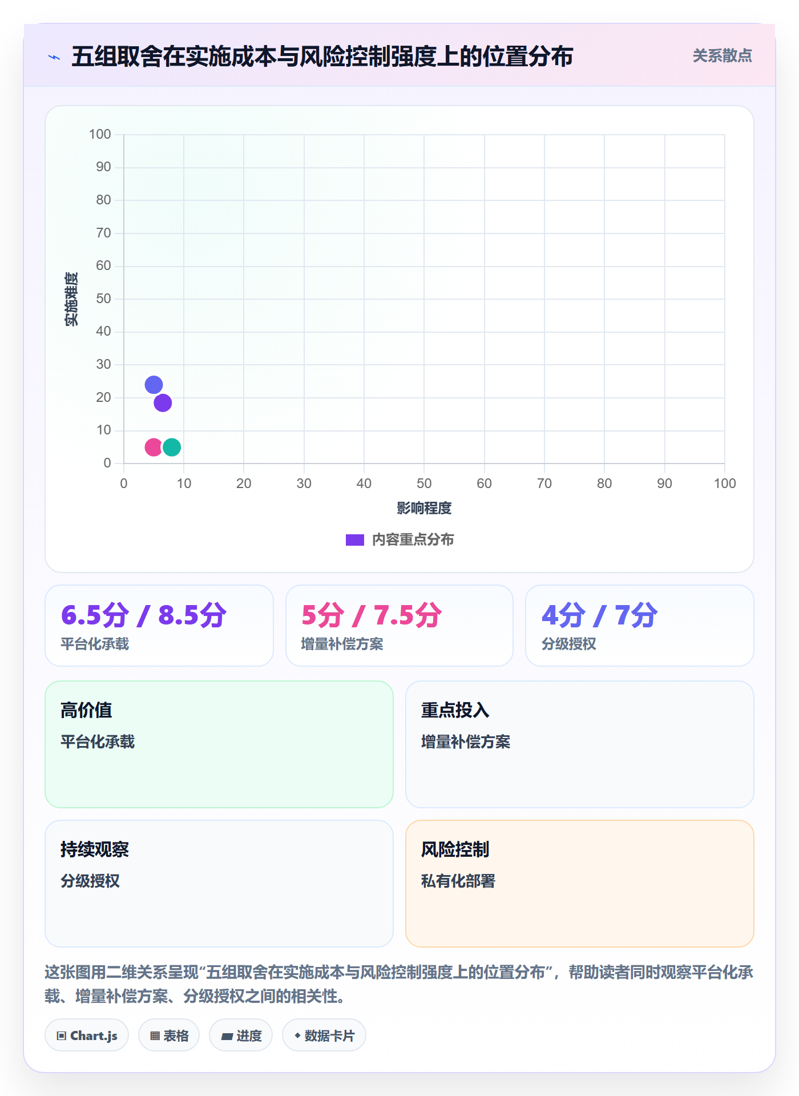
Task: Open the 重点投入 quadrant card
Action: 580,744
